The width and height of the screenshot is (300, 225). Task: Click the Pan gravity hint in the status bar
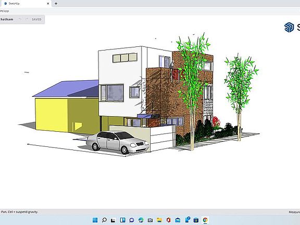point(19,212)
